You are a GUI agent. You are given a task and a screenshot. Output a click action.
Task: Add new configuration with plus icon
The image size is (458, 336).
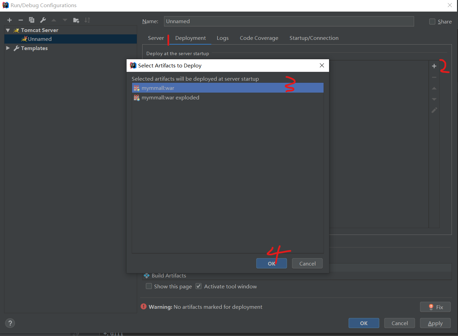[10, 20]
